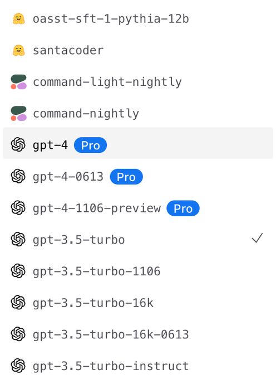Click the Pro badge on gpt-4-0613
The height and width of the screenshot is (379, 276).
pyautogui.click(x=126, y=177)
